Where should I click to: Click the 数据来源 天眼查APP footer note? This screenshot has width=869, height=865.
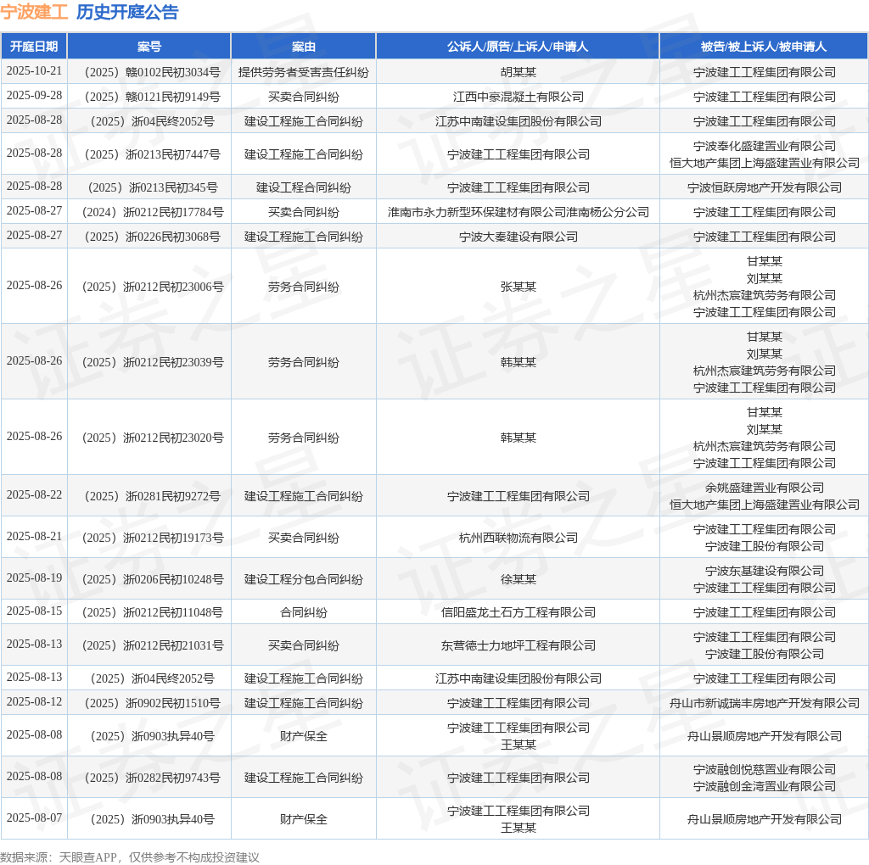(130, 857)
